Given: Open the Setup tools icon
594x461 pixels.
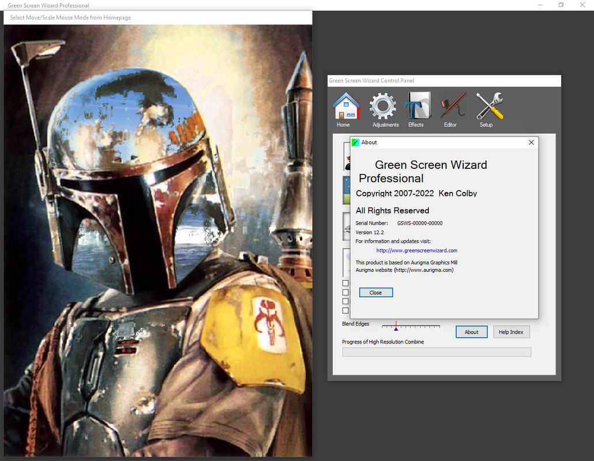Looking at the screenshot, I should [489, 106].
